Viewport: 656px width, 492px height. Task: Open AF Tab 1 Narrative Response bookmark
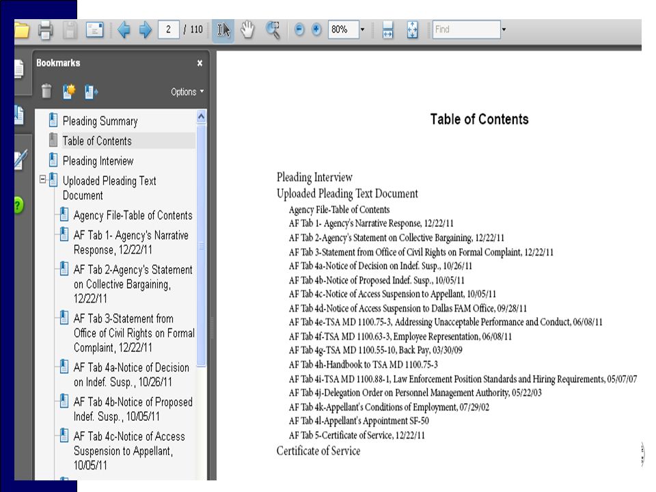click(131, 243)
